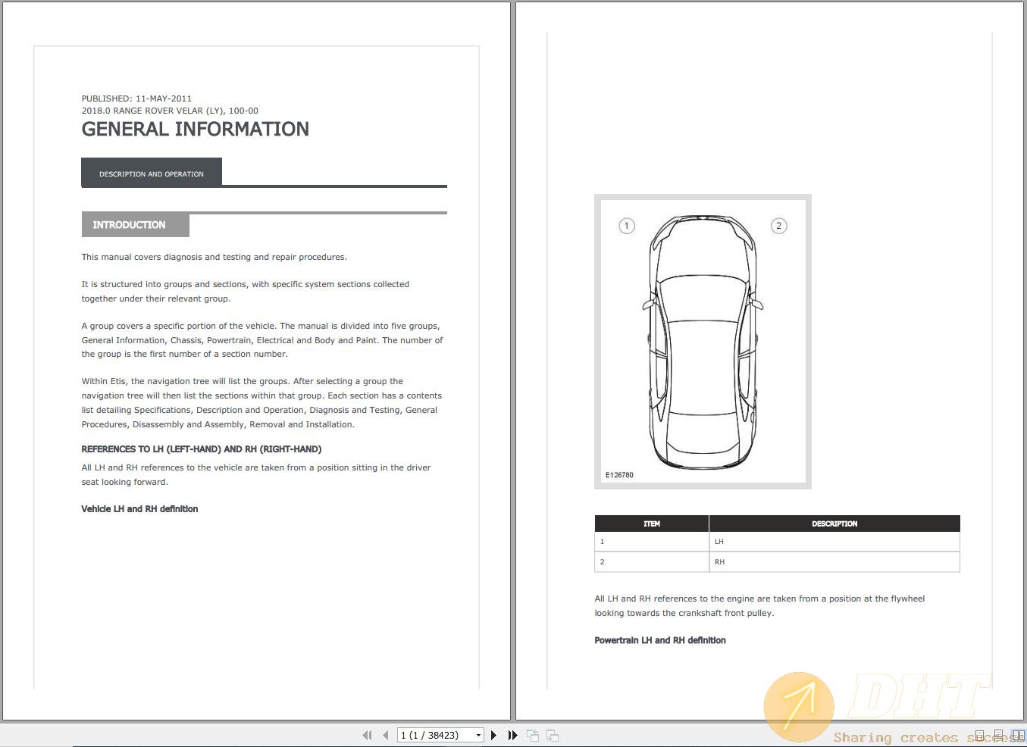1027x747 pixels.
Task: Click sentence 'This manual covers diagnosis and testing'
Action: click(x=214, y=257)
